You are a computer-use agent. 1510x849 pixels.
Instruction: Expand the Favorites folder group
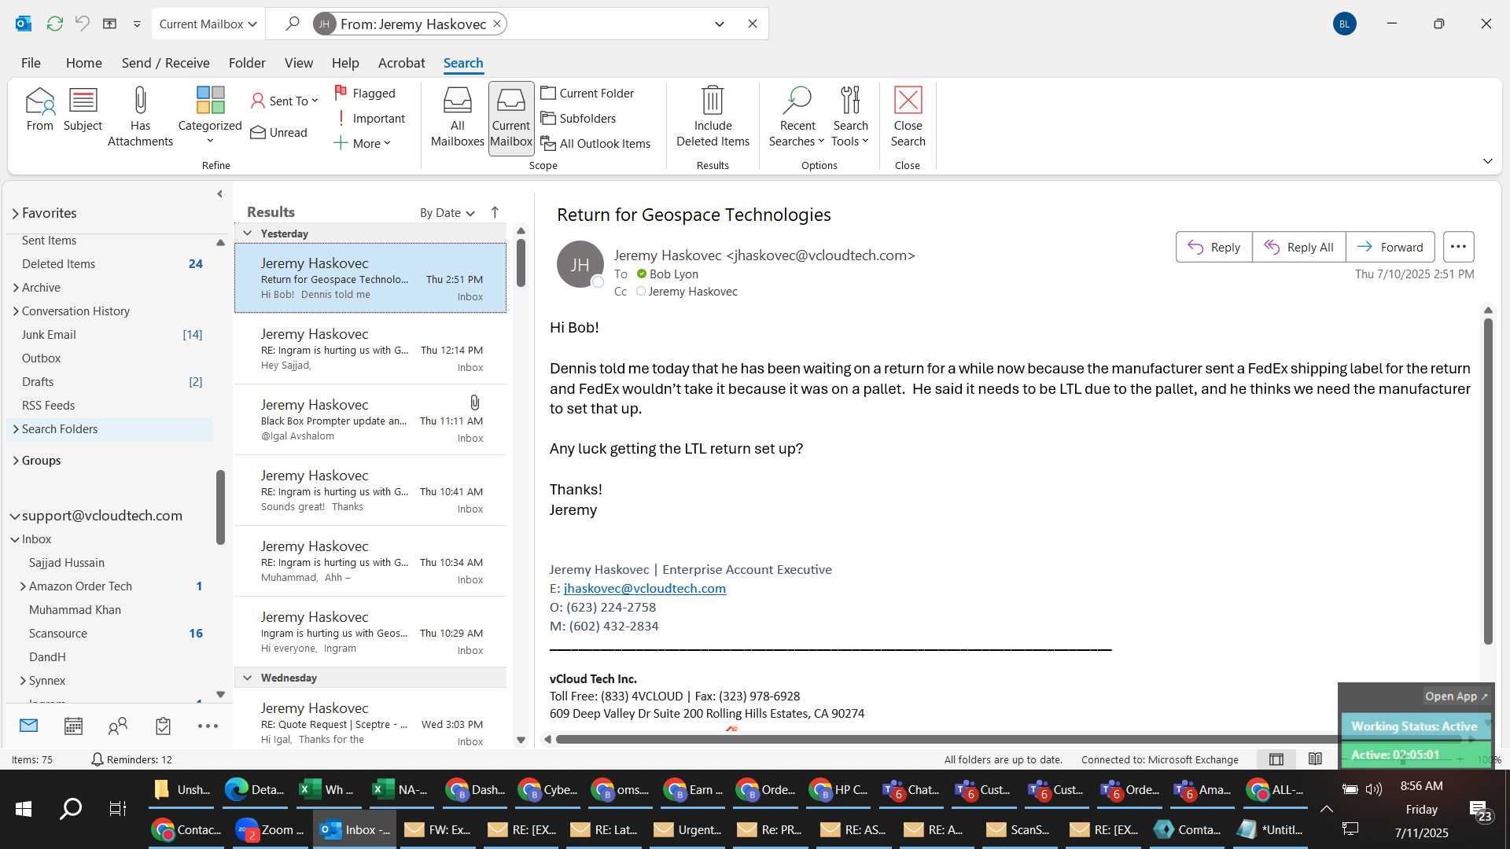pos(15,214)
